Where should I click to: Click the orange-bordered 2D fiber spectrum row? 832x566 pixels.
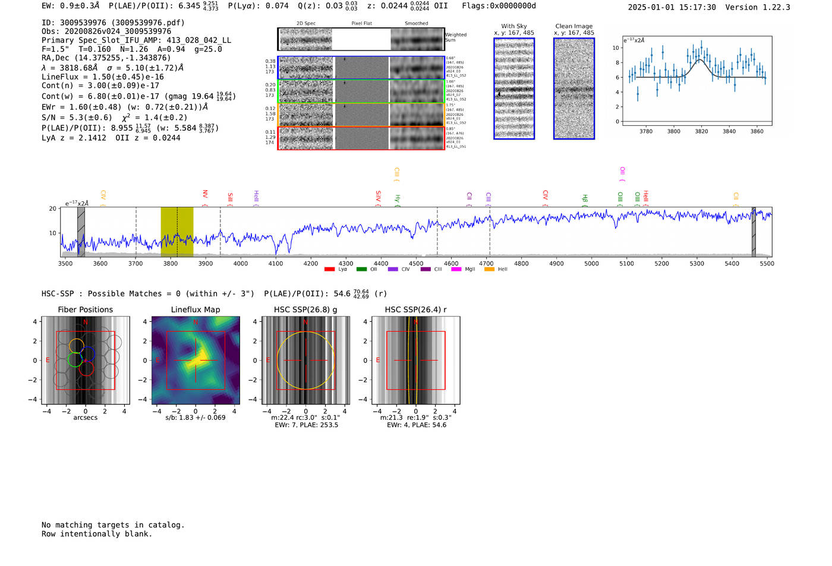coord(361,115)
